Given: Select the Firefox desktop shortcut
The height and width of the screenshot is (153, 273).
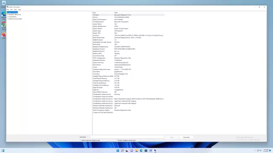Looking at the screenshot, I should click(x=4, y=36).
